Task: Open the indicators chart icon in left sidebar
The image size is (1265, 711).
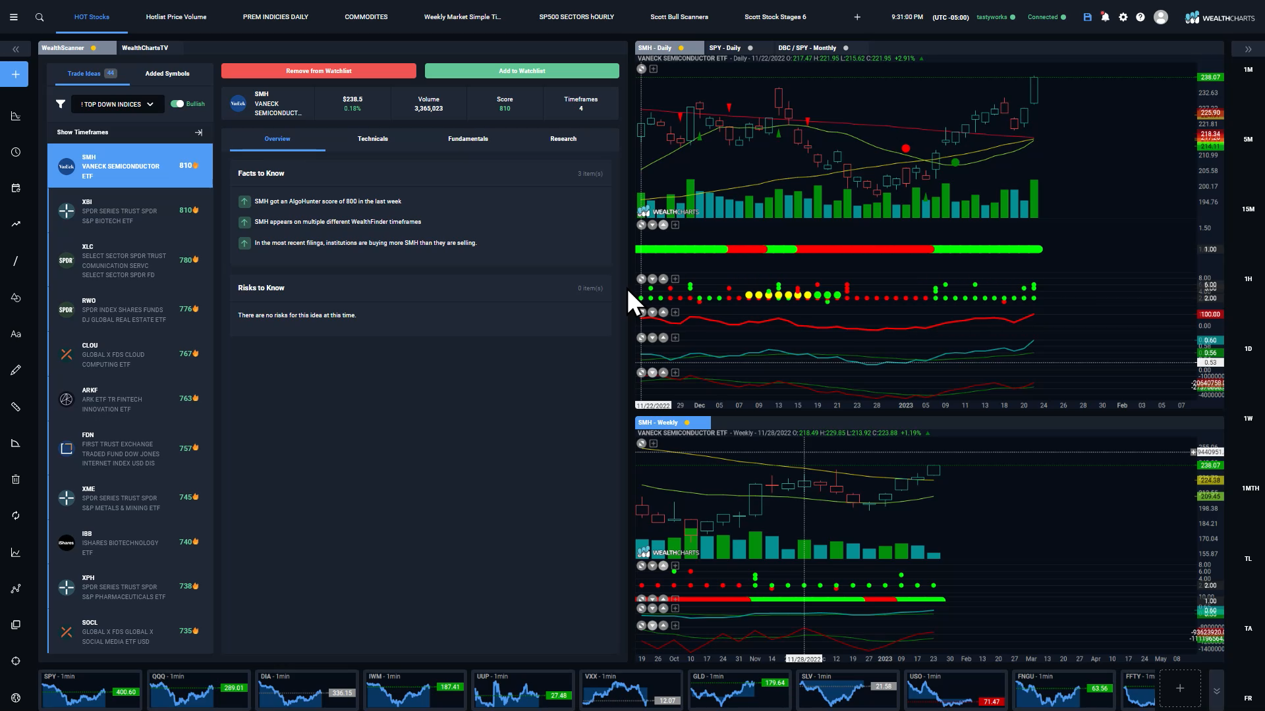Action: (x=16, y=117)
